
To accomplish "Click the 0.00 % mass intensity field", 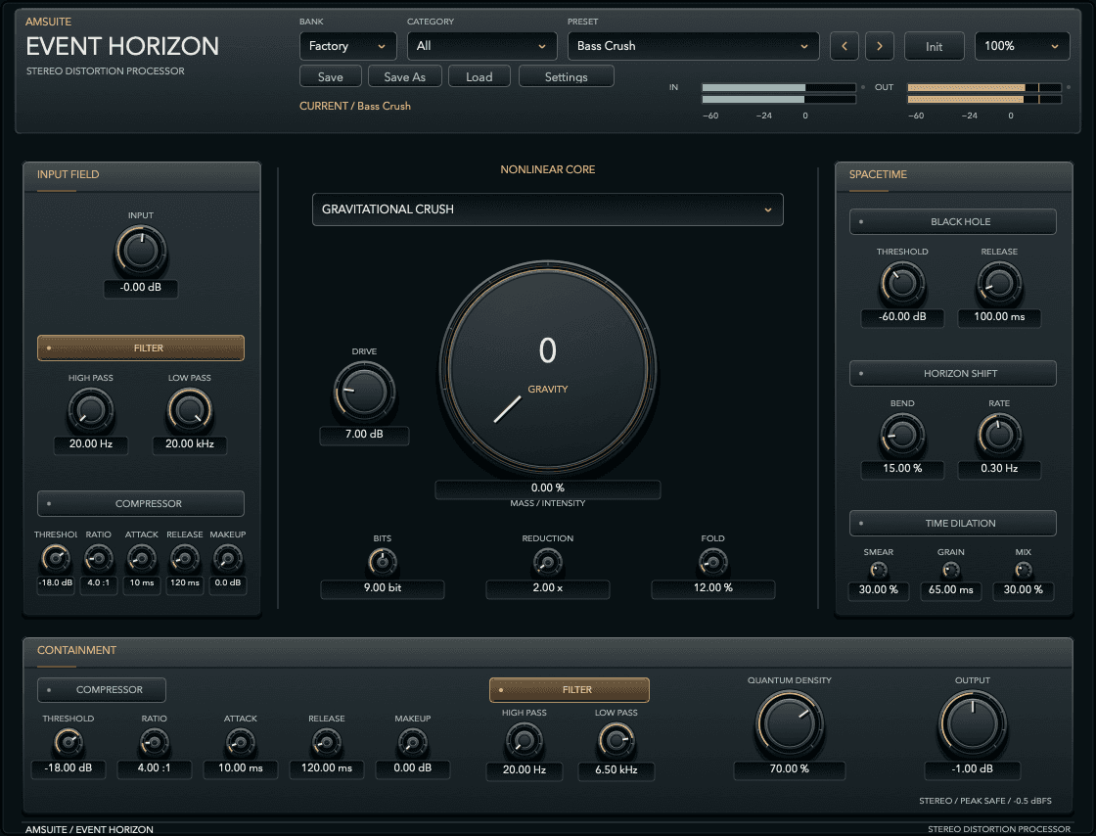I will coord(547,488).
